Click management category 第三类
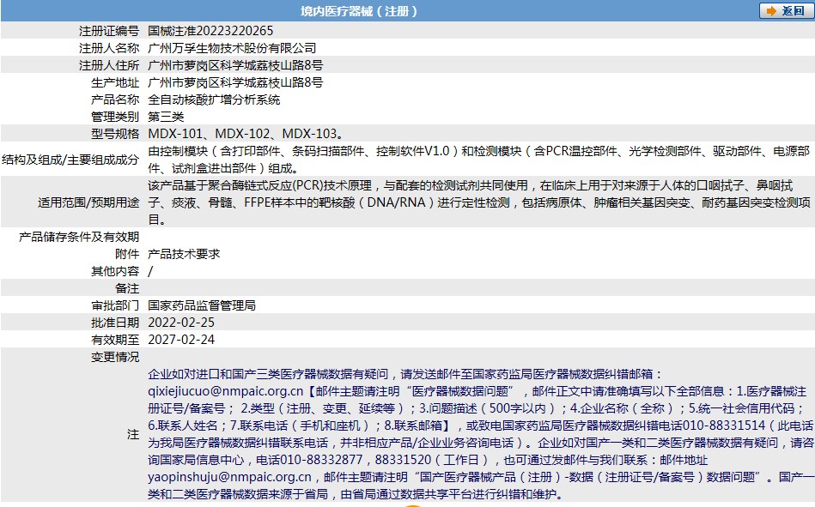Viewport: 815px width, 507px height. [166, 117]
